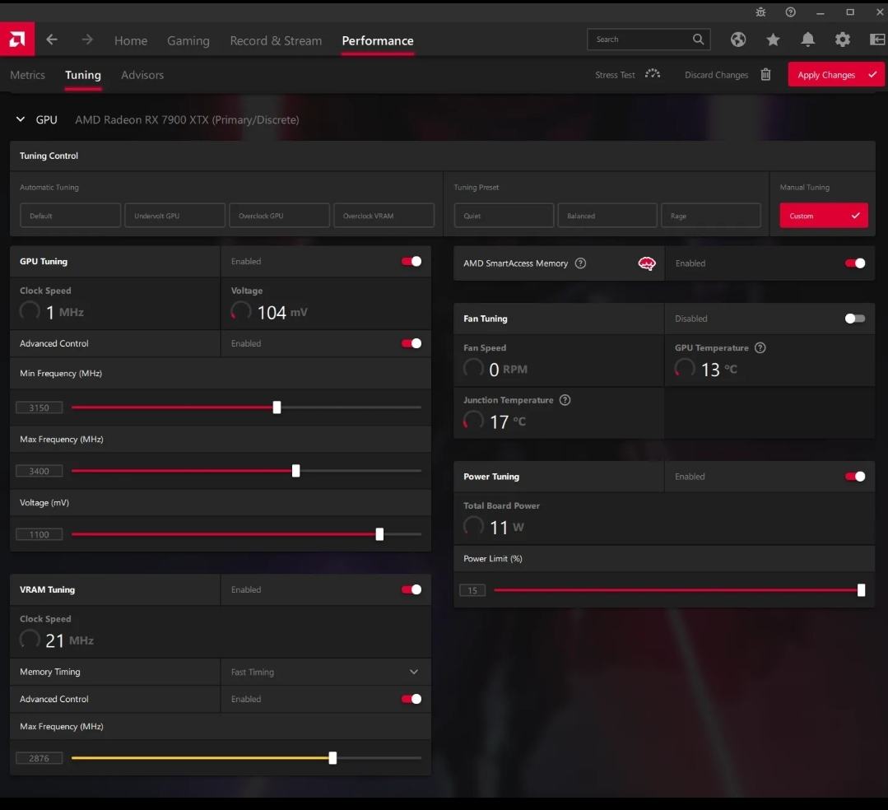Viewport: 888px width, 810px height.
Task: Select the Balanced tuning preset
Action: tap(607, 216)
